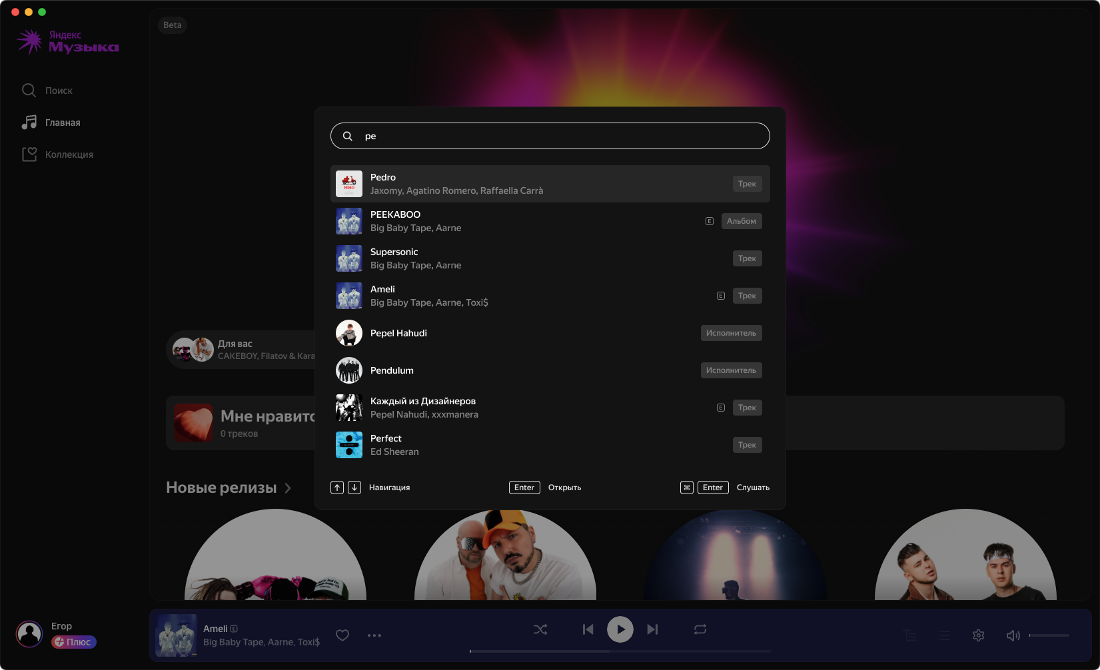Click the Трек tag on Pedro row
This screenshot has width=1100, height=670.
click(747, 184)
